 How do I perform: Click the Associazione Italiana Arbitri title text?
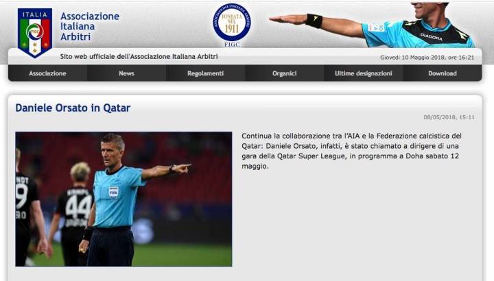[x=90, y=27]
